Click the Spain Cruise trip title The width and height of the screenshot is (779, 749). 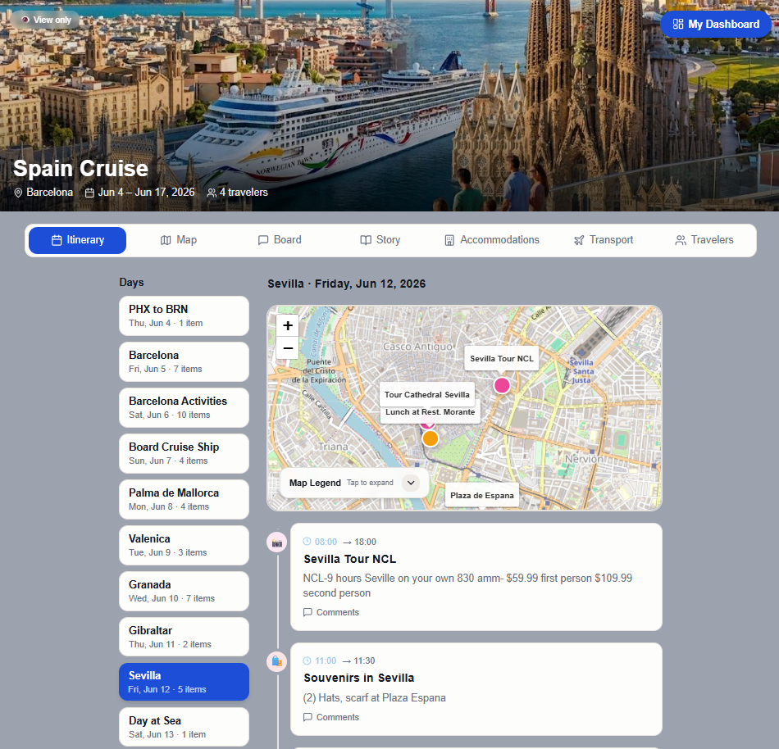(x=80, y=168)
